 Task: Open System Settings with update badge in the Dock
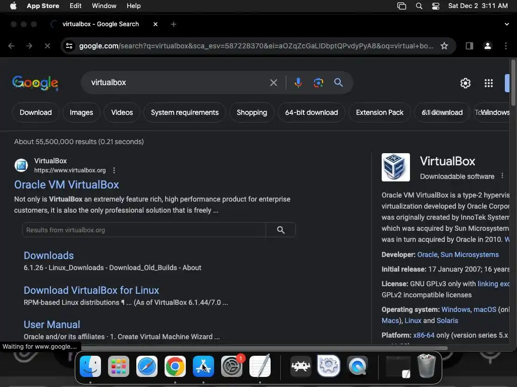pos(232,366)
